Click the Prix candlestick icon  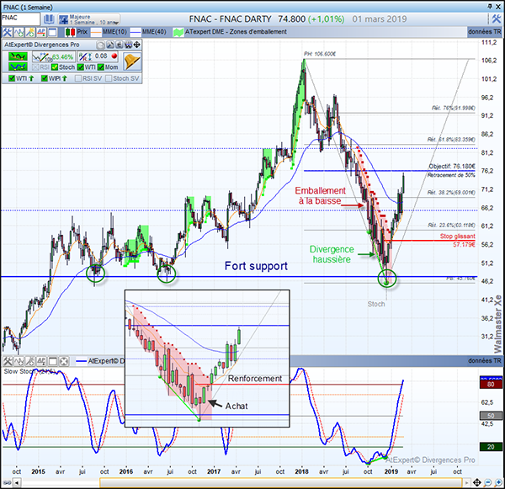point(70,32)
